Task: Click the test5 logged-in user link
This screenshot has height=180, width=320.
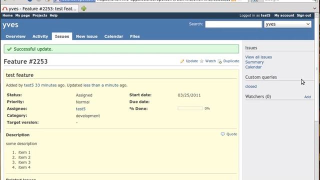Action: pos(265,15)
